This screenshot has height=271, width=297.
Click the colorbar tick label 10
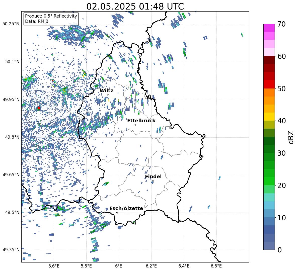tap(281, 218)
